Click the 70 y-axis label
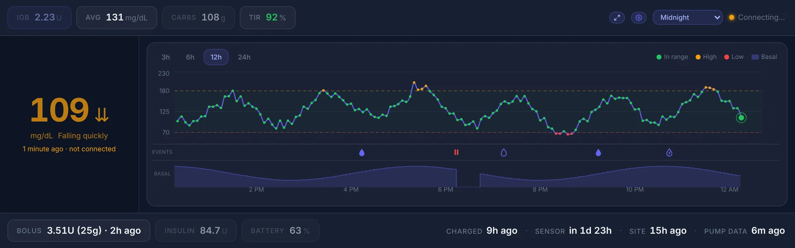The width and height of the screenshot is (795, 248). coord(166,133)
